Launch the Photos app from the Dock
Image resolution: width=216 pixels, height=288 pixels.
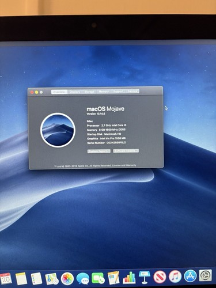tap(67, 279)
